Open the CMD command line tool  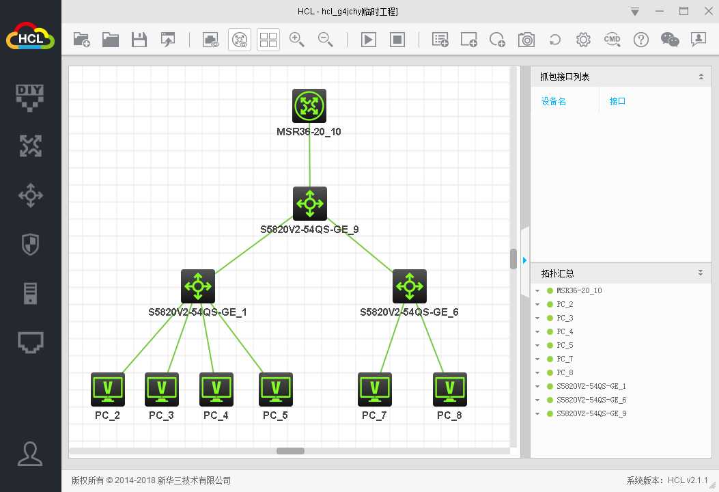pos(612,40)
